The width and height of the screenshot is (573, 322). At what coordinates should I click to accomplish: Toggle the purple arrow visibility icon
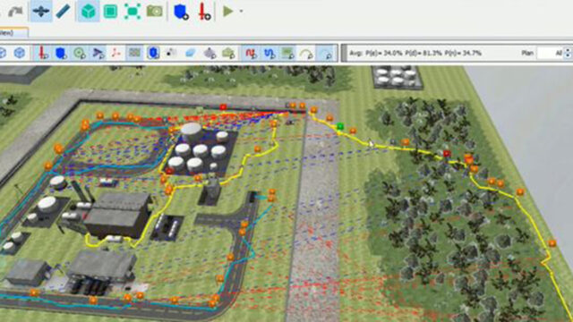click(x=98, y=53)
